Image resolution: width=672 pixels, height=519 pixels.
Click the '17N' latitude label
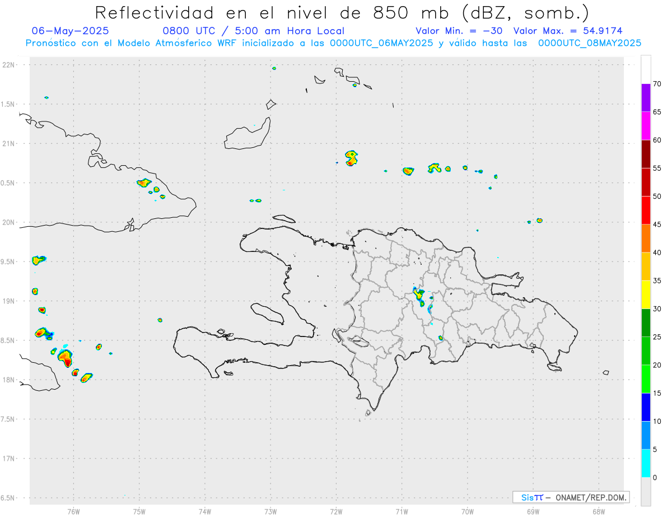pos(10,459)
